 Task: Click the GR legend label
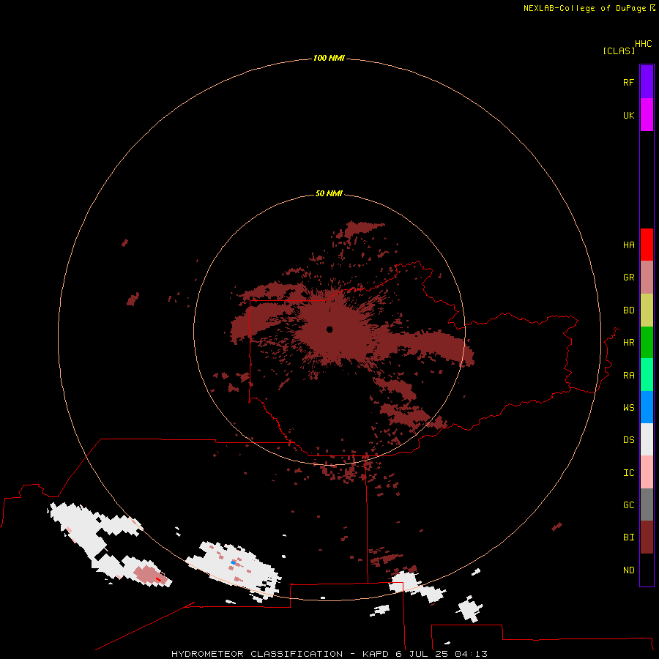628,278
